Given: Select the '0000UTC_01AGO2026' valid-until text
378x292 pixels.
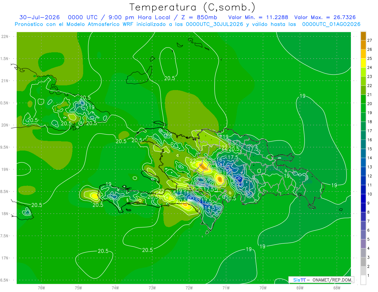Looking at the screenshot, I should [331, 24].
